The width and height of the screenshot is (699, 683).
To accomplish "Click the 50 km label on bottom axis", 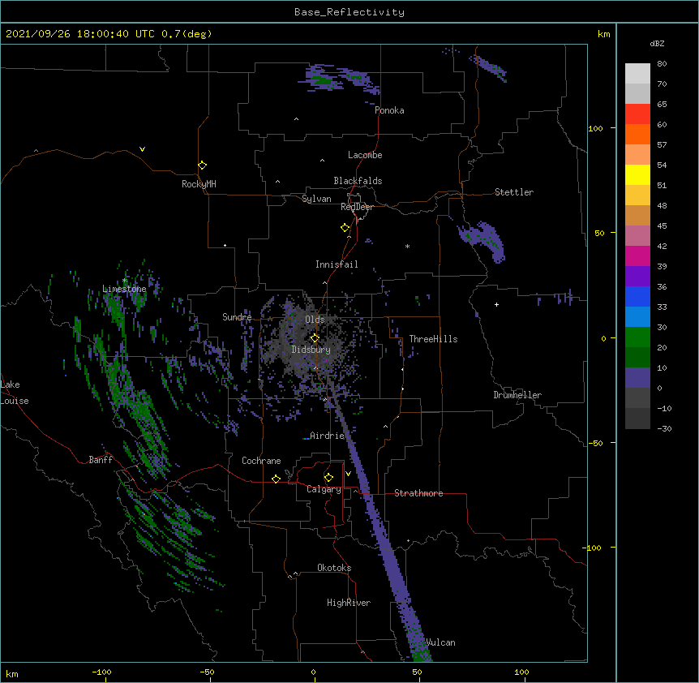I will tap(417, 672).
